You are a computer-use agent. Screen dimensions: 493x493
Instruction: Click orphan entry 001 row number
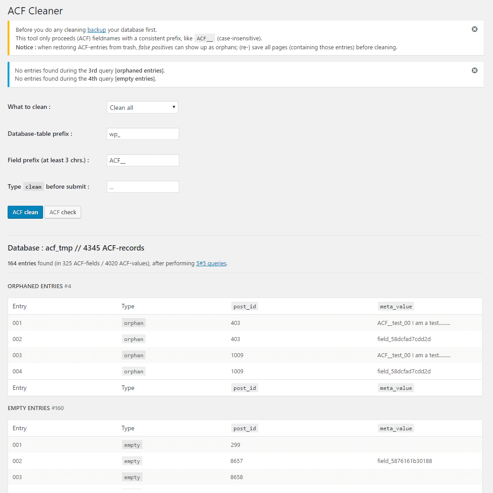17,323
